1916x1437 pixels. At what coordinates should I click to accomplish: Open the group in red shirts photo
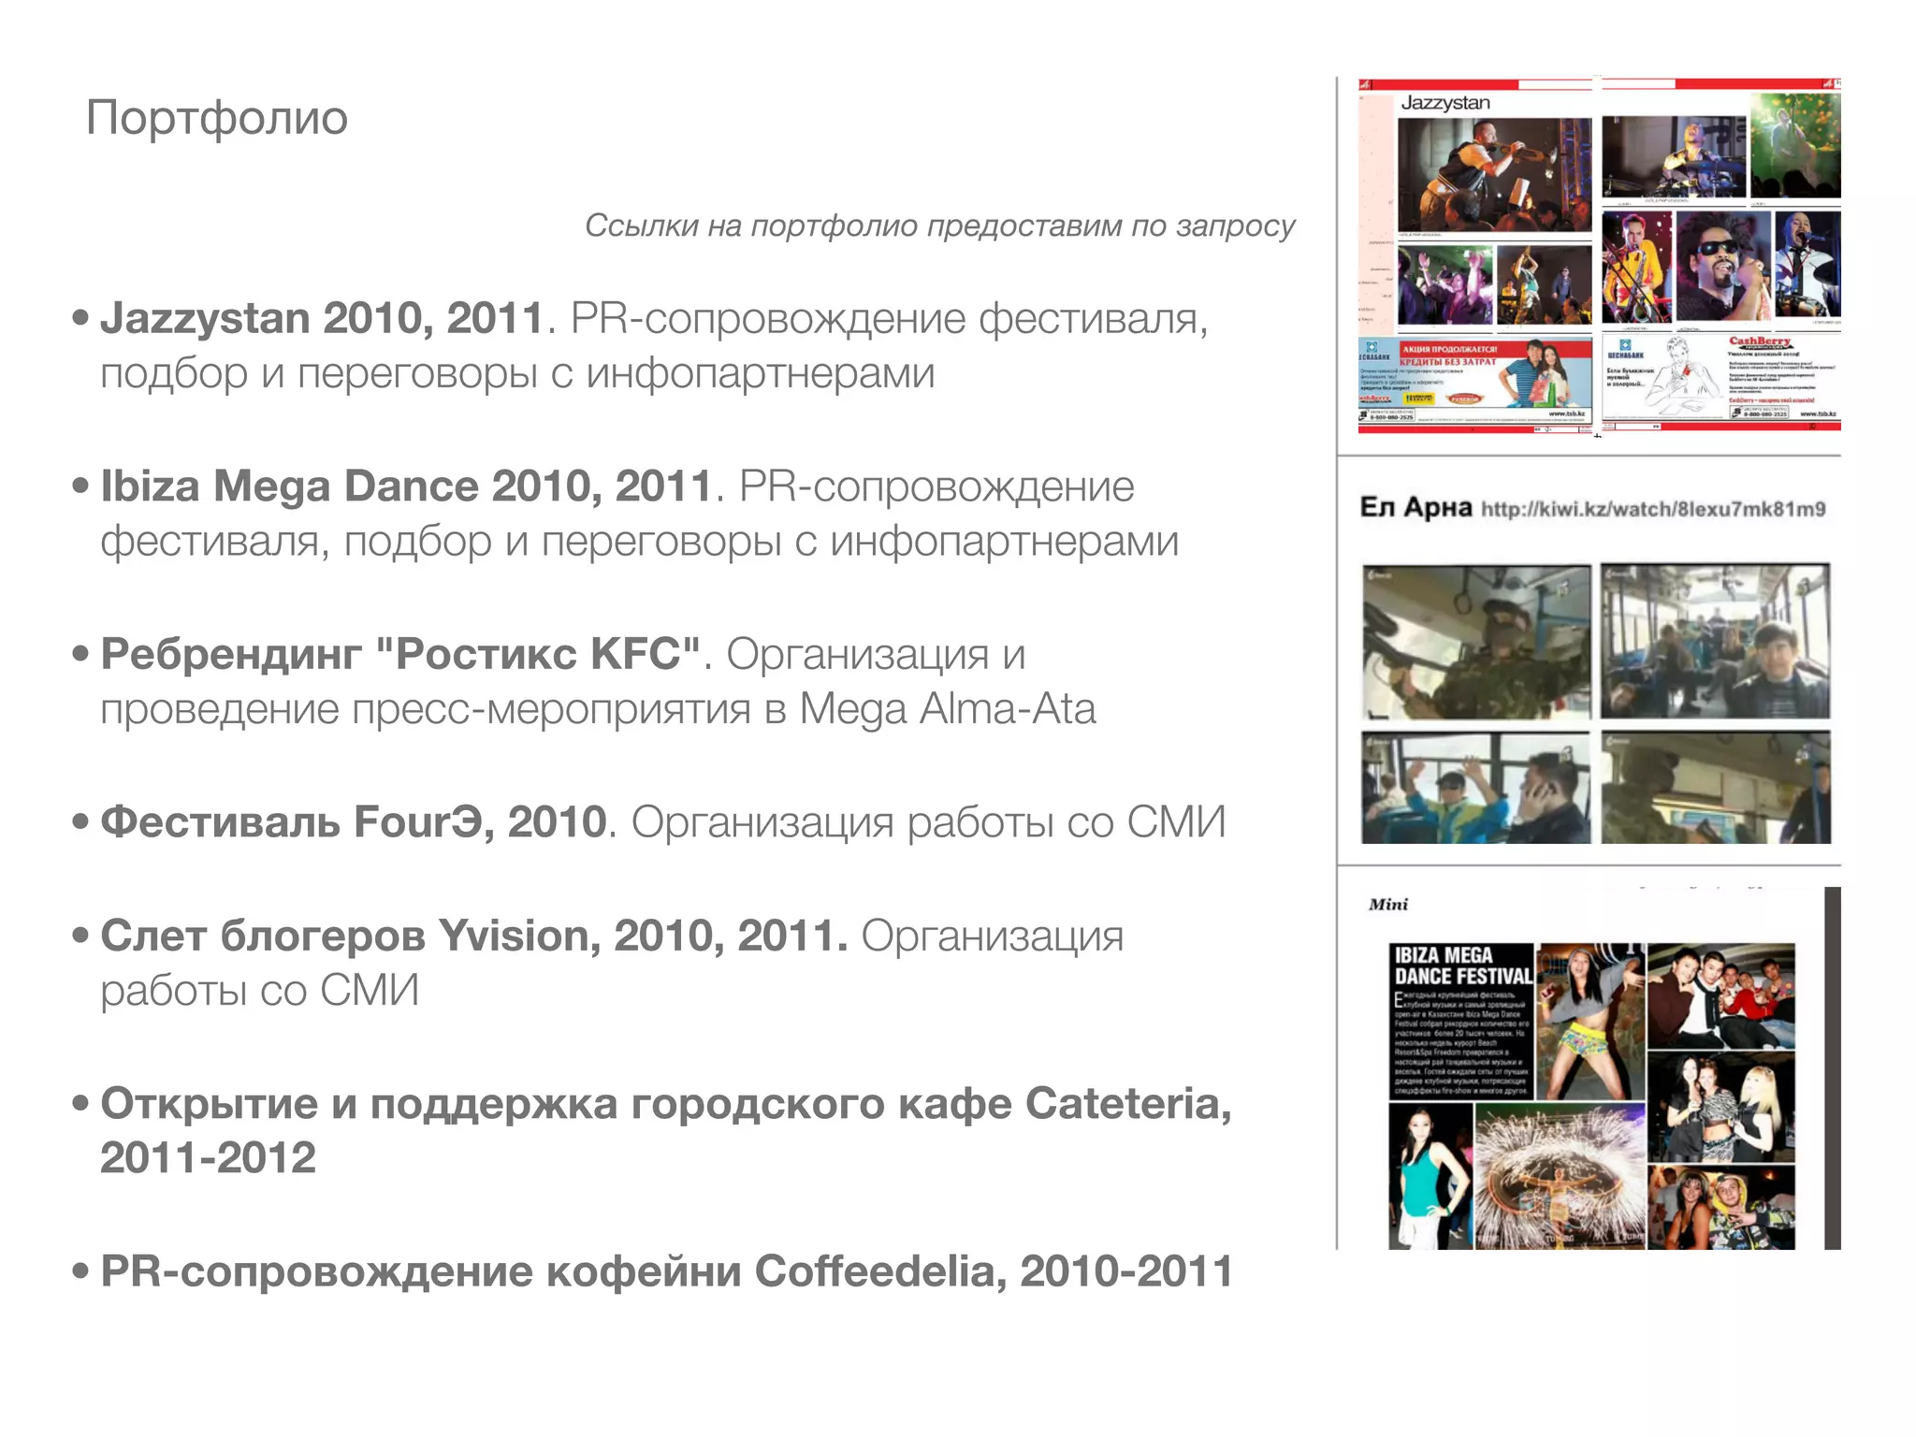(x=1721, y=995)
